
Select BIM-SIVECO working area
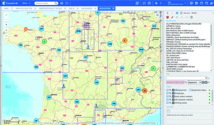[180, 31]
